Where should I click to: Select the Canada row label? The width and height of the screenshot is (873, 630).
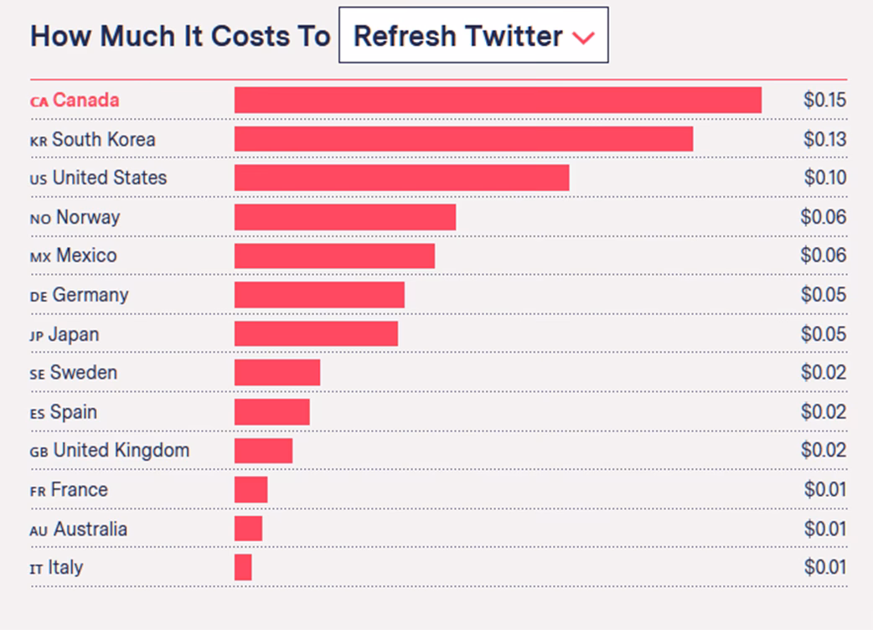click(75, 101)
